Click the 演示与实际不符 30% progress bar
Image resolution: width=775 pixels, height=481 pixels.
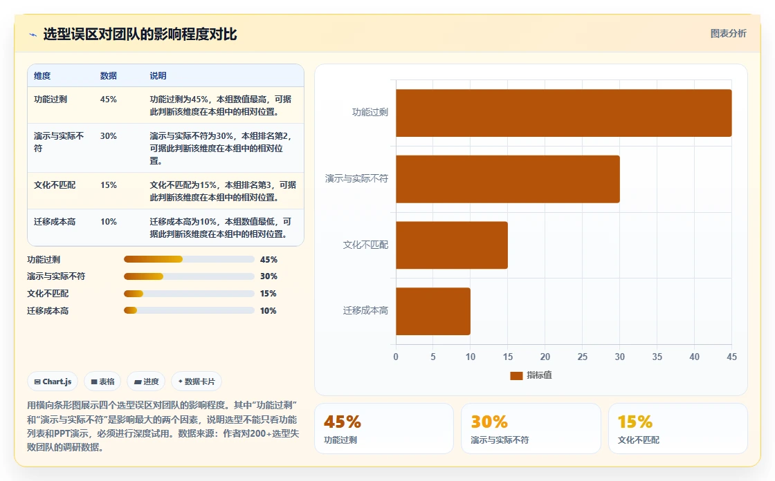click(x=189, y=276)
